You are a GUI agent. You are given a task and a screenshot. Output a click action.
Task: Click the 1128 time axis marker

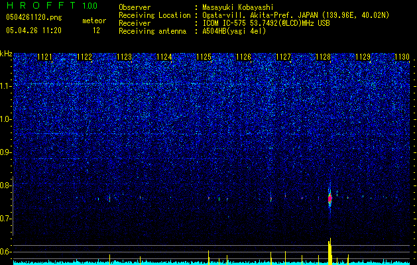pos(323,57)
